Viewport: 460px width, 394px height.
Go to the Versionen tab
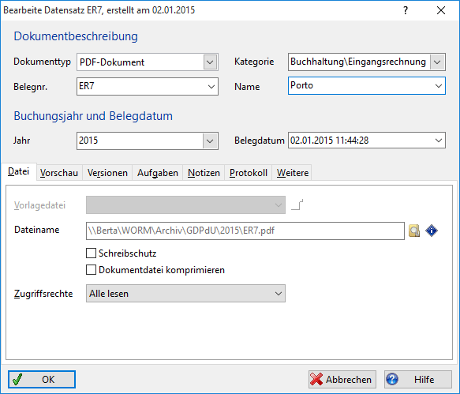point(107,173)
